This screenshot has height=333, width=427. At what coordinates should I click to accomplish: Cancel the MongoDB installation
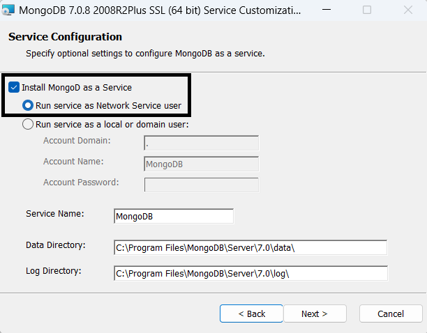(x=391, y=313)
